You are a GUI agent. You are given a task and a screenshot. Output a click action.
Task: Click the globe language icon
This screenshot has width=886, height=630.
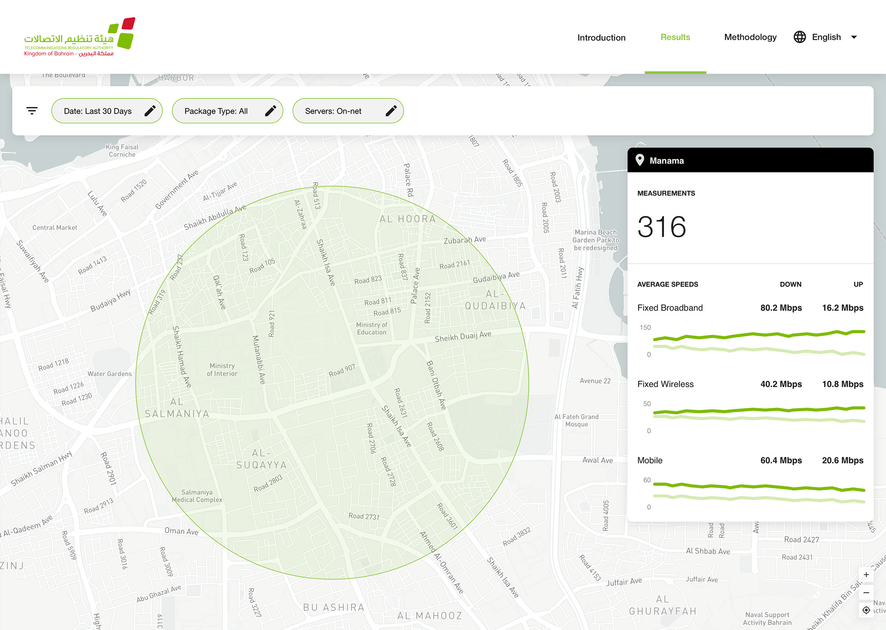click(800, 37)
